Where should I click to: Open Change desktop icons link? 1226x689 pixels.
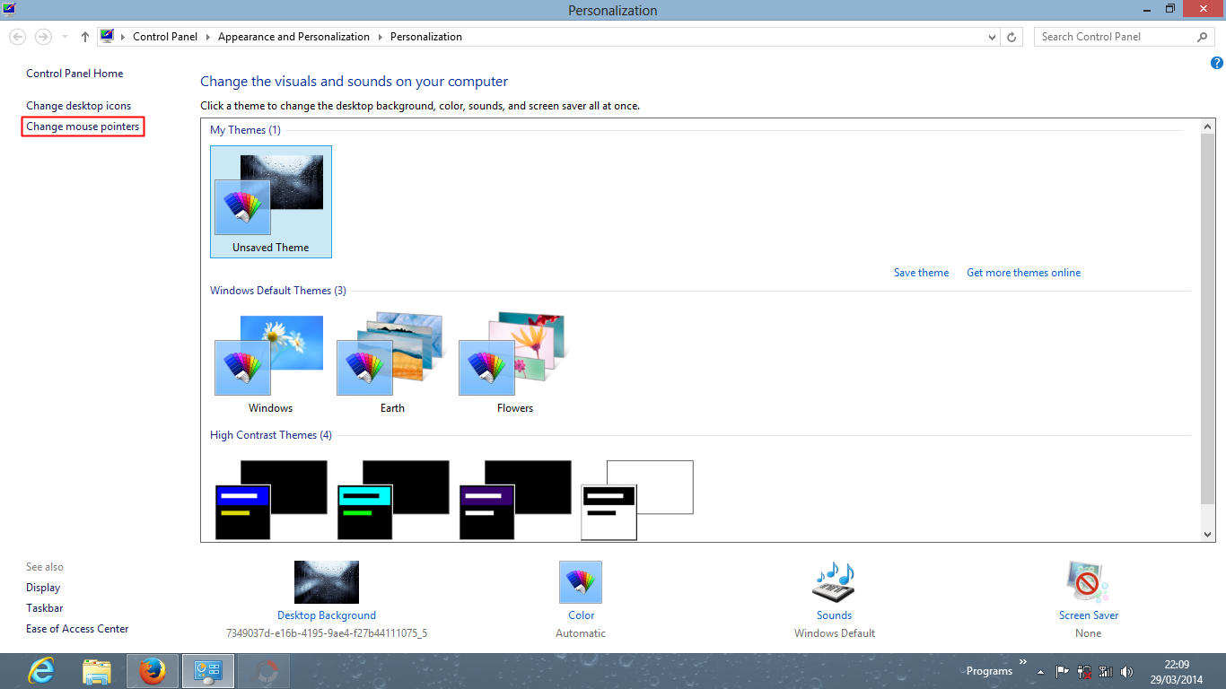79,106
